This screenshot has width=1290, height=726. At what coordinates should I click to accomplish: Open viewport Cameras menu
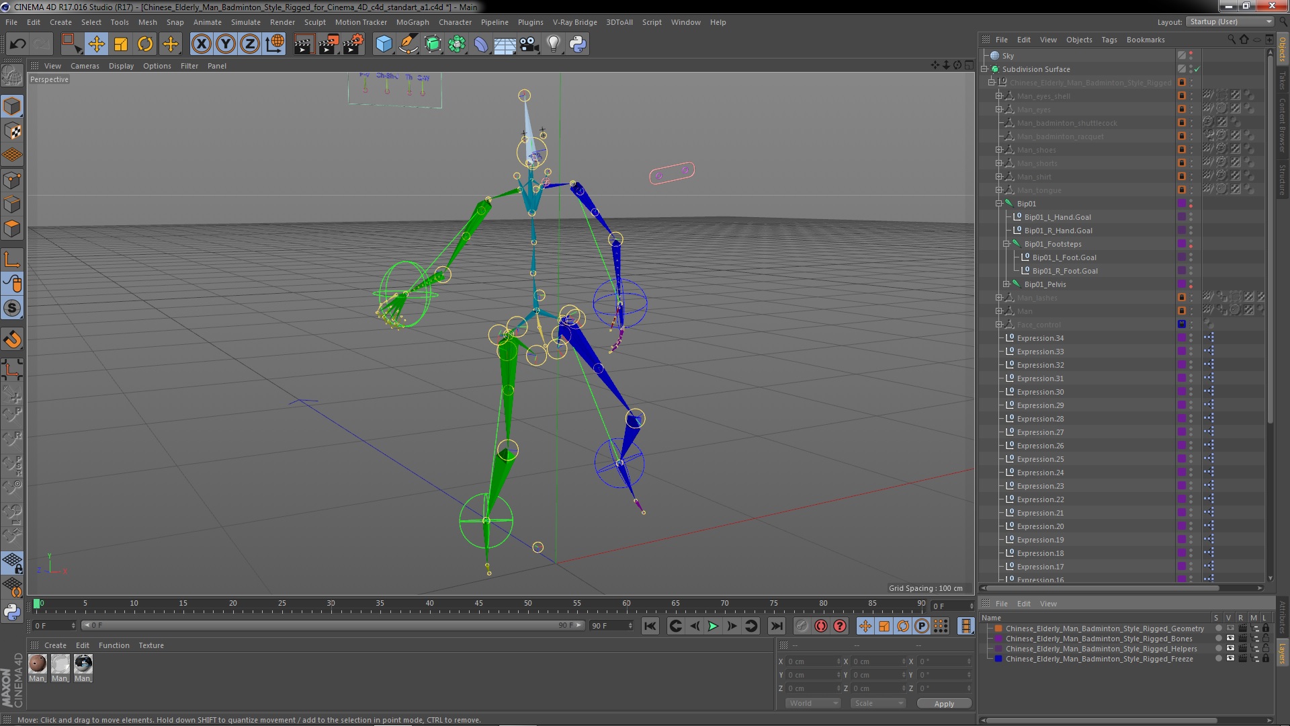tap(85, 66)
